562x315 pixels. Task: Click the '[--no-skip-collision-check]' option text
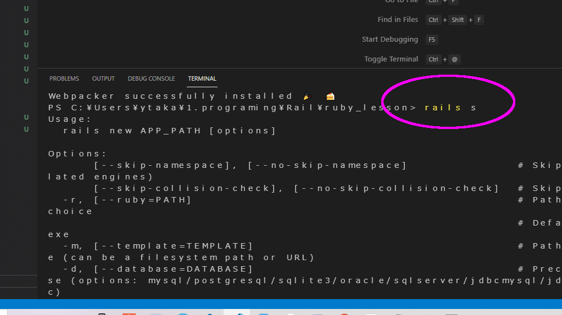tap(397, 188)
